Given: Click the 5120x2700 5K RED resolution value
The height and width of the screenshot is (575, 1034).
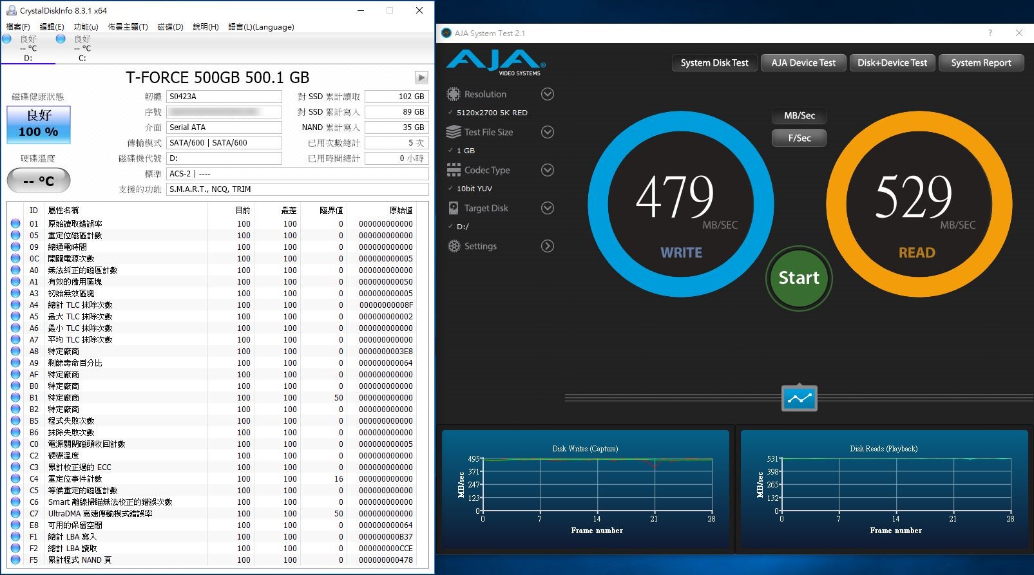Looking at the screenshot, I should coord(492,113).
